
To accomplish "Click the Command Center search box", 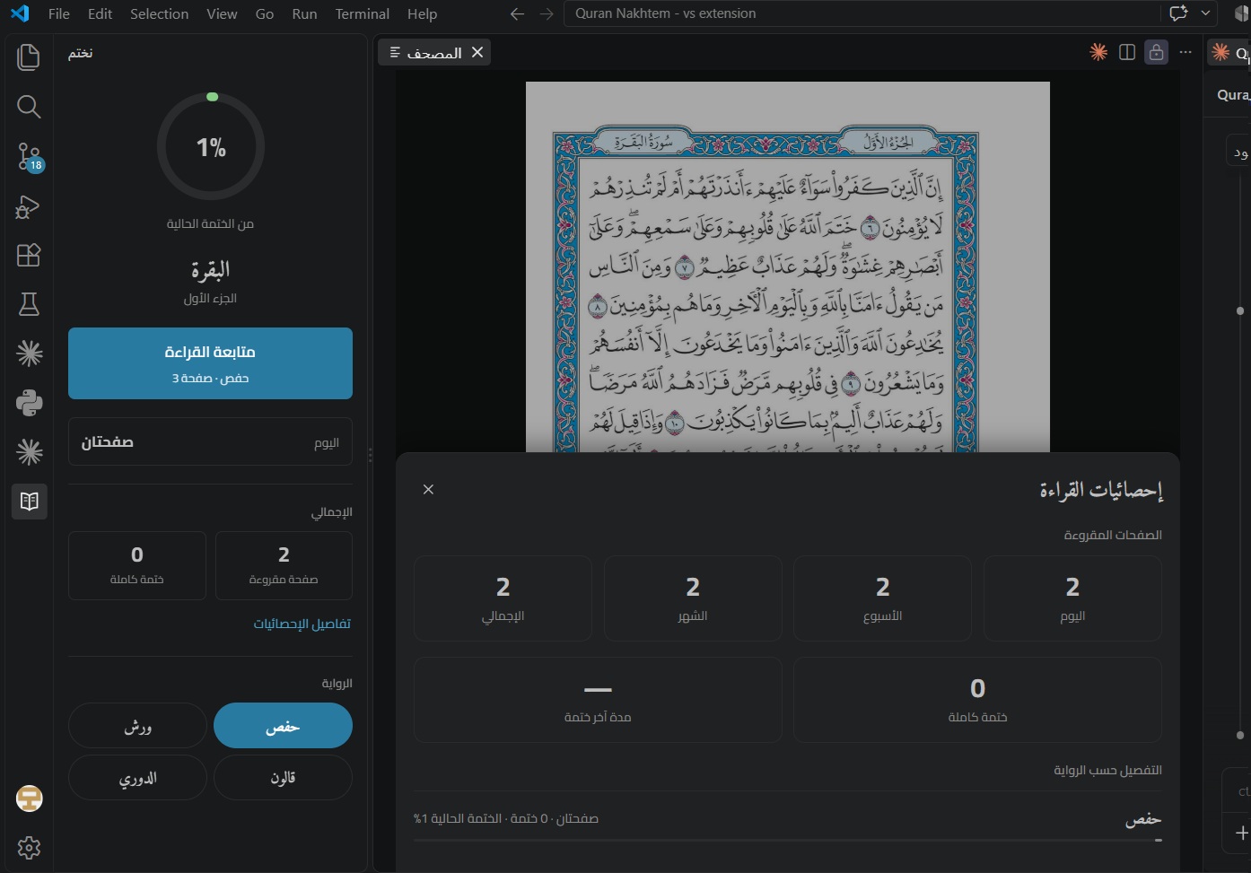I will [x=862, y=13].
